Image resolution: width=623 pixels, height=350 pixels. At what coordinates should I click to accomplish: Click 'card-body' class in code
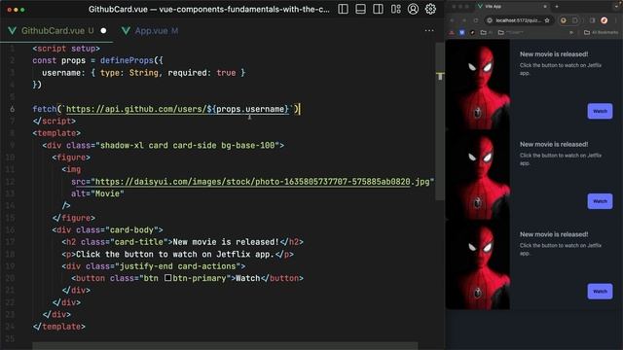click(x=132, y=229)
